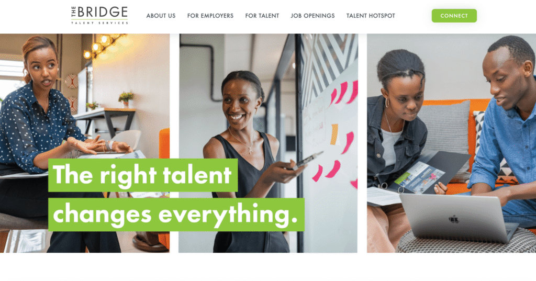Click the smartphone held by the smiling woman
The image size is (536, 281).
tap(307, 160)
